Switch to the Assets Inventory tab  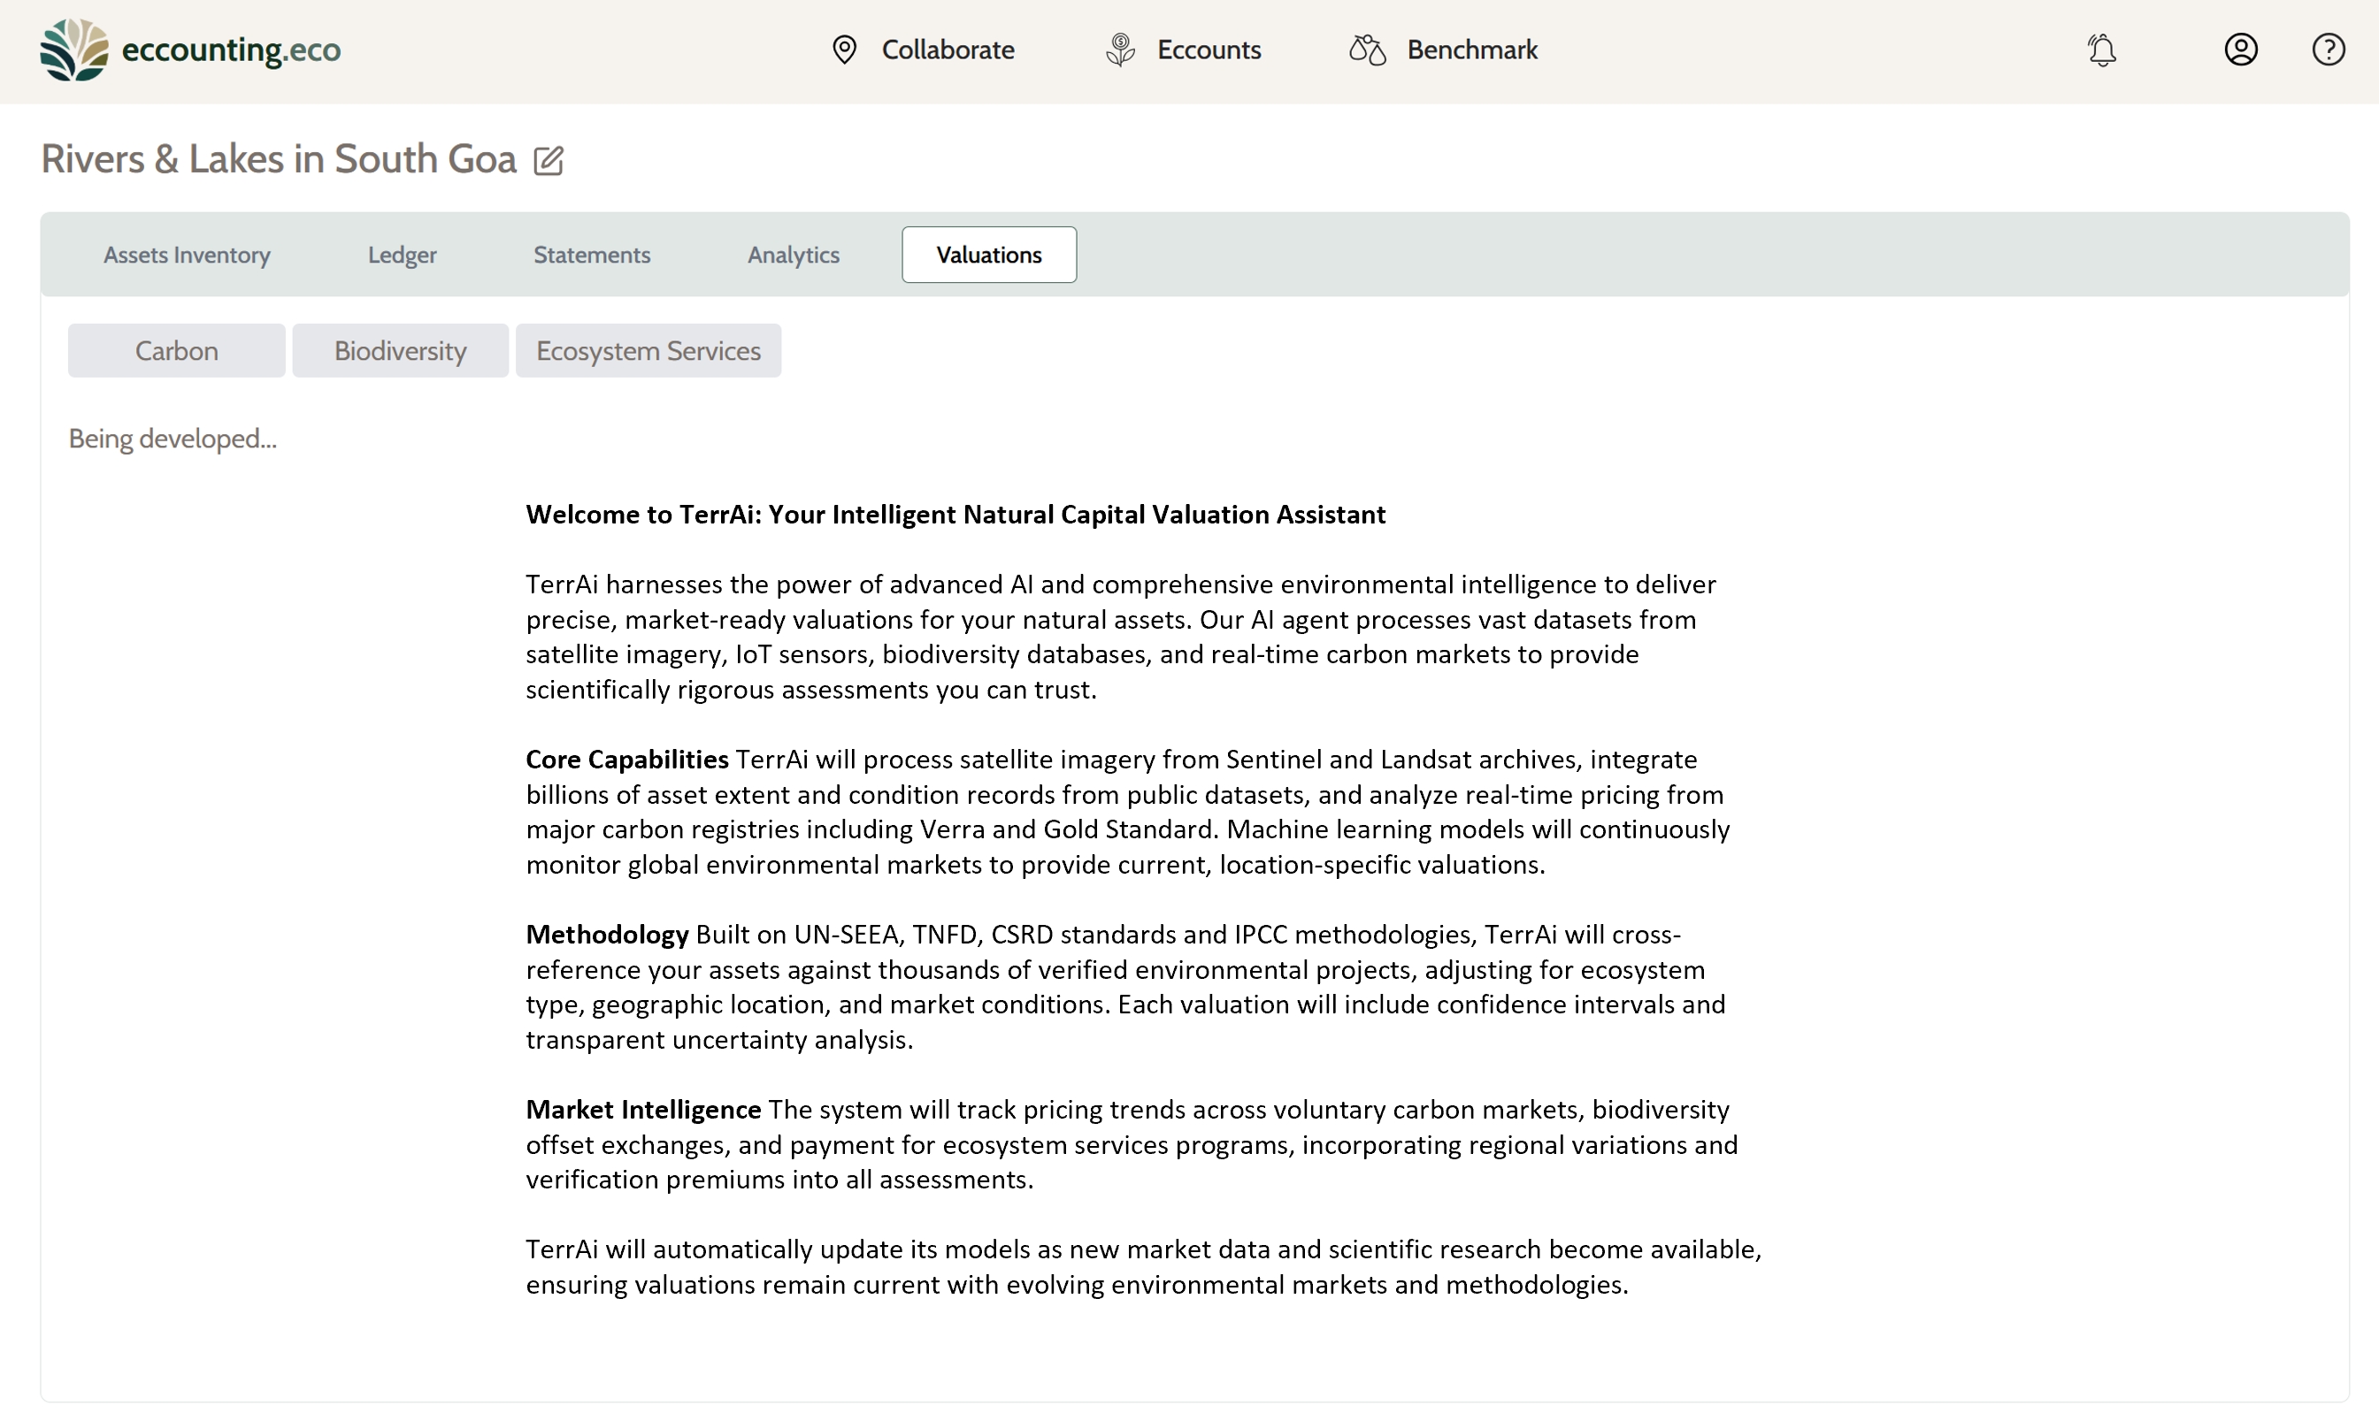click(187, 255)
